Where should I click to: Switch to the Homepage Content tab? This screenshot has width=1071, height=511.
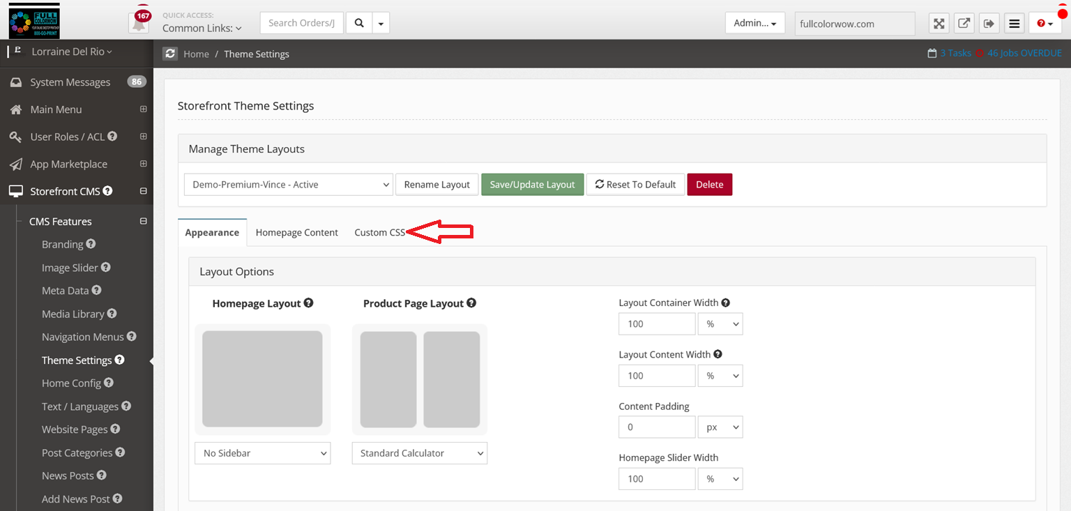pyautogui.click(x=296, y=233)
